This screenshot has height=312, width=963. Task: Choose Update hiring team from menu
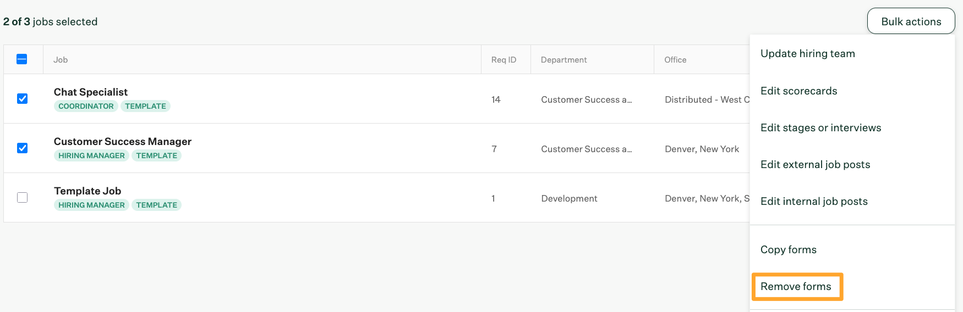click(807, 54)
